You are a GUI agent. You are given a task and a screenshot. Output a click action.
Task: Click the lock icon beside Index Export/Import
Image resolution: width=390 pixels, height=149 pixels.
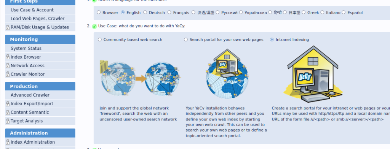pyautogui.click(x=8, y=104)
